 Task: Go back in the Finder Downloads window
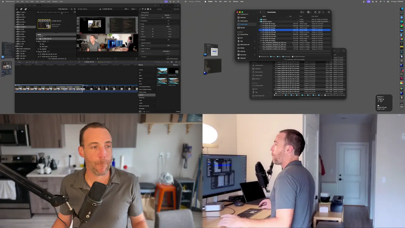[x=260, y=12]
